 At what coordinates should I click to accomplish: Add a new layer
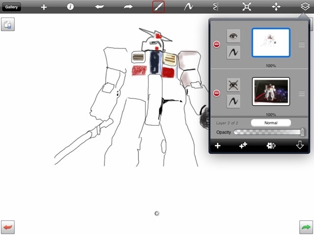click(218, 146)
